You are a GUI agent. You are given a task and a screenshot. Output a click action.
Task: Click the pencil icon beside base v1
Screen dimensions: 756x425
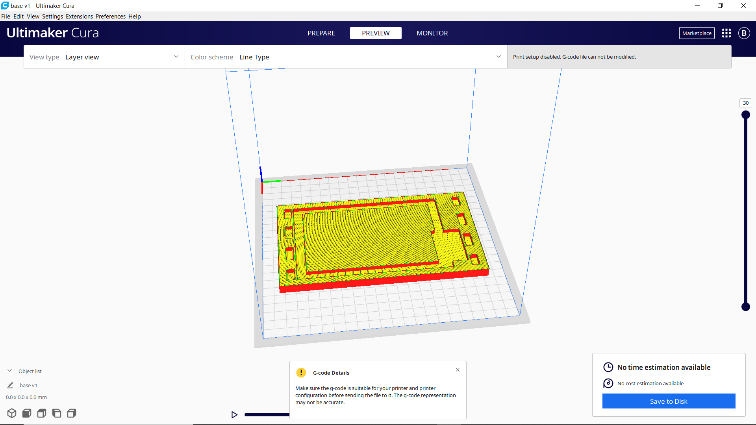click(10, 385)
